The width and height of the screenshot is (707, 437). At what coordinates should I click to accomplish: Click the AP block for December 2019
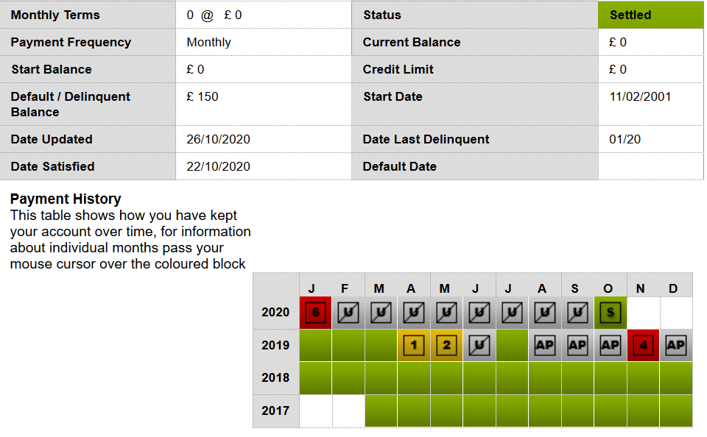[x=676, y=346]
